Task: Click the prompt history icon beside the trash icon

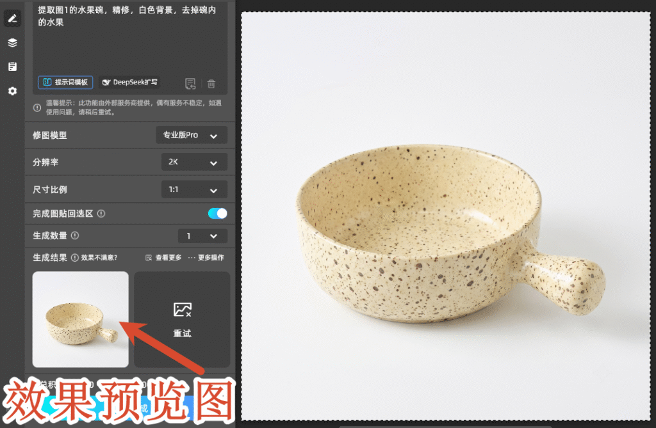Action: (190, 84)
